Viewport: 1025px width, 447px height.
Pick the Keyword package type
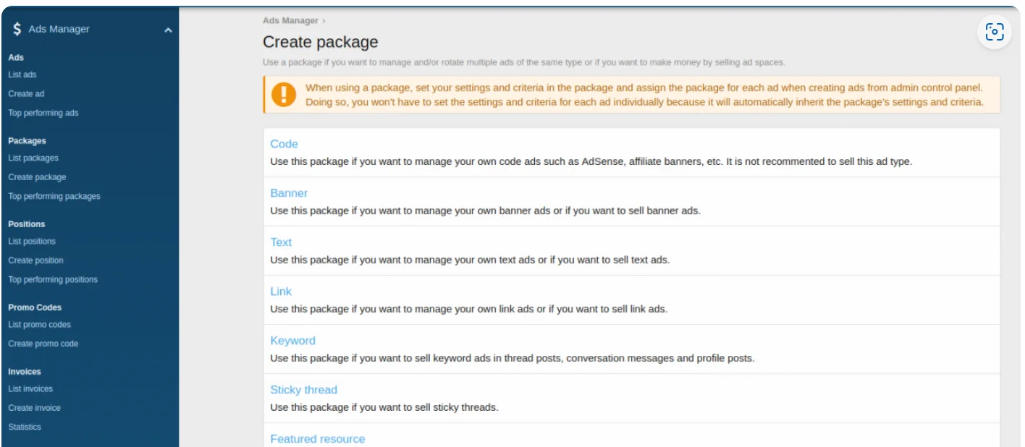292,341
